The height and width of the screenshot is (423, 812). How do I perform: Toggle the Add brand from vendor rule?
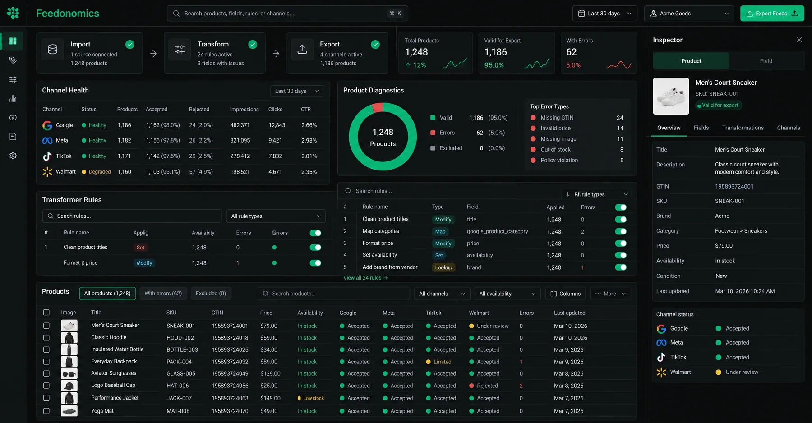click(x=621, y=267)
